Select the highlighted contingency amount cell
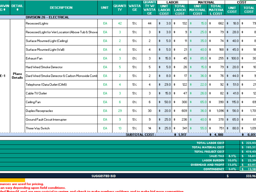Image resolution: width=256 pixels, height=192 pixels. click(248, 169)
